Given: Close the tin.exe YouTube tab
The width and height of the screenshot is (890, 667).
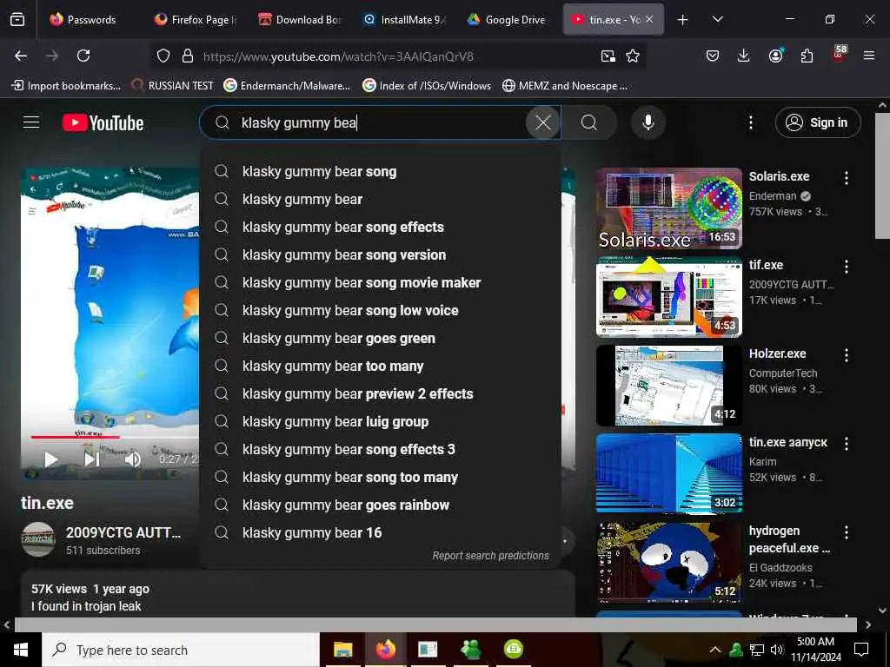Looking at the screenshot, I should click(x=649, y=19).
